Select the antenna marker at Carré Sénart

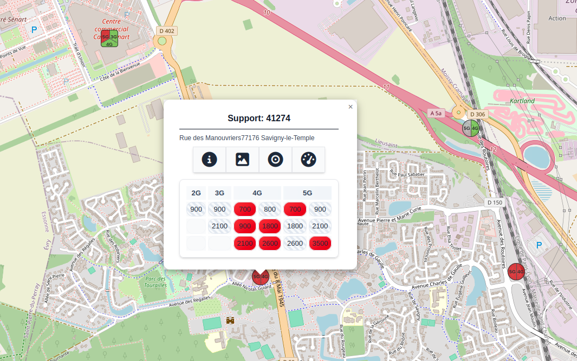click(x=109, y=41)
